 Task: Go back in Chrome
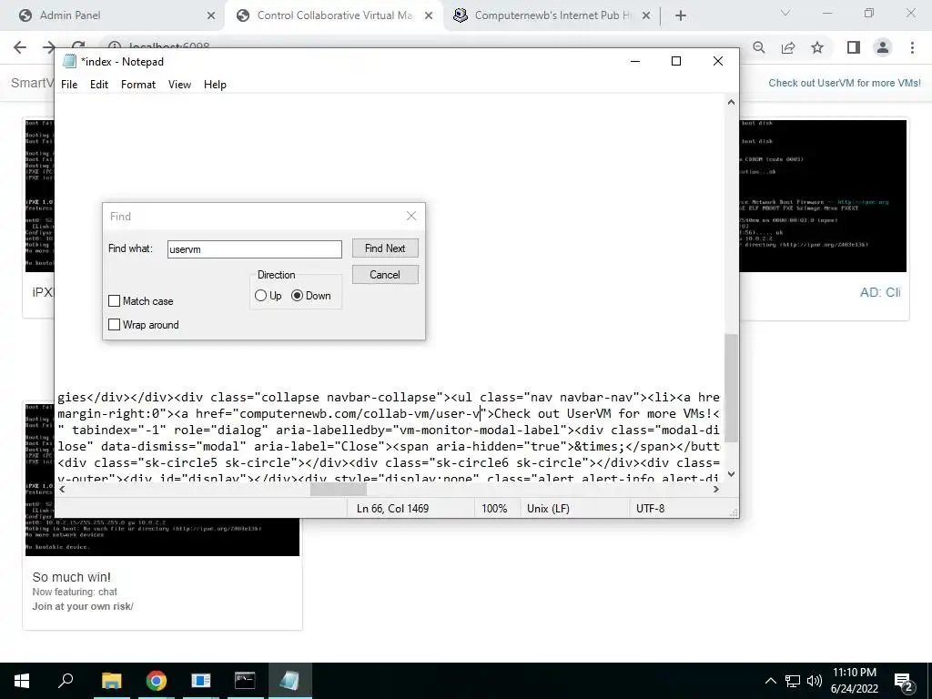pyautogui.click(x=20, y=47)
